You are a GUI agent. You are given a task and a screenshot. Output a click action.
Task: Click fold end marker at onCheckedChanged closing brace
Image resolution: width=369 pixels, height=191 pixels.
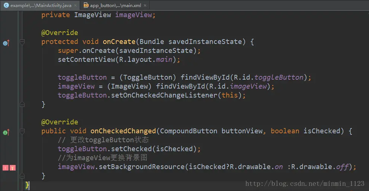[22, 175]
